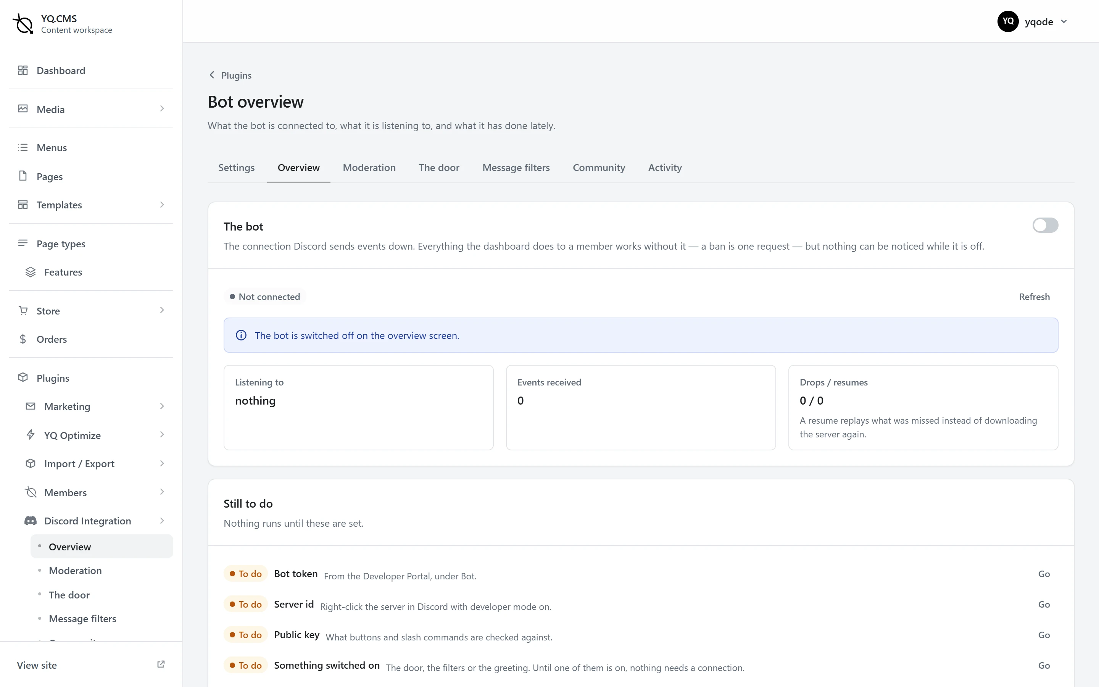
Task: Click the To do badge for Public key
Action: click(245, 635)
